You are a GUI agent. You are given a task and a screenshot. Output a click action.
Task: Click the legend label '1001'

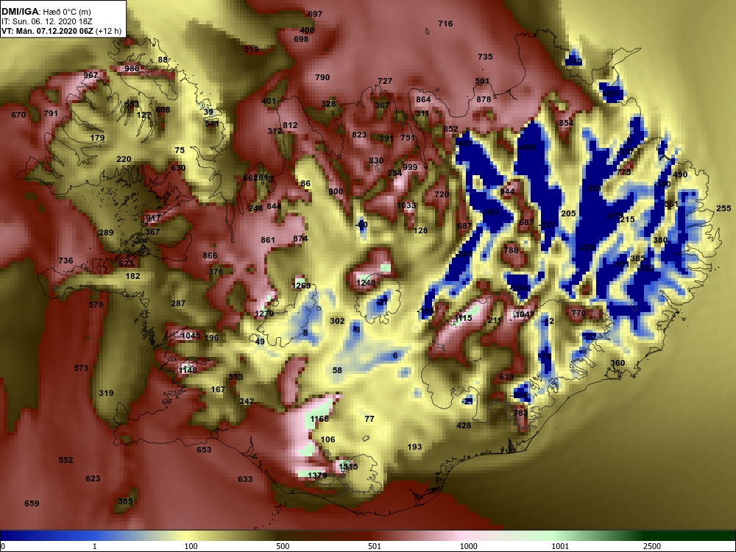pos(560,546)
